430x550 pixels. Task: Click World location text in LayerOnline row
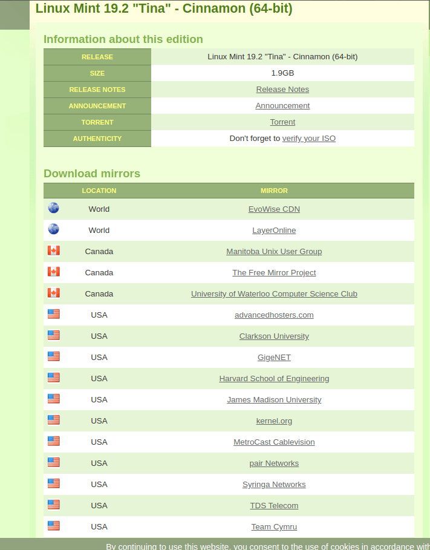click(x=99, y=231)
